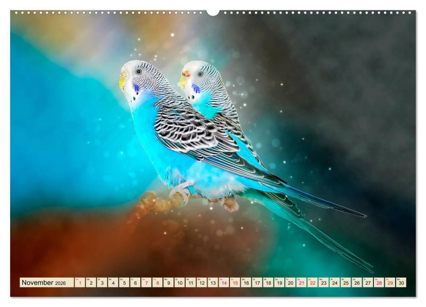Select date 11 in the calendar row
Screen dimensions: 426x307
point(190,282)
